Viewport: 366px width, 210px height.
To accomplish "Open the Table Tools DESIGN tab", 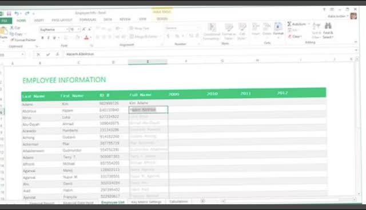I will [162, 19].
